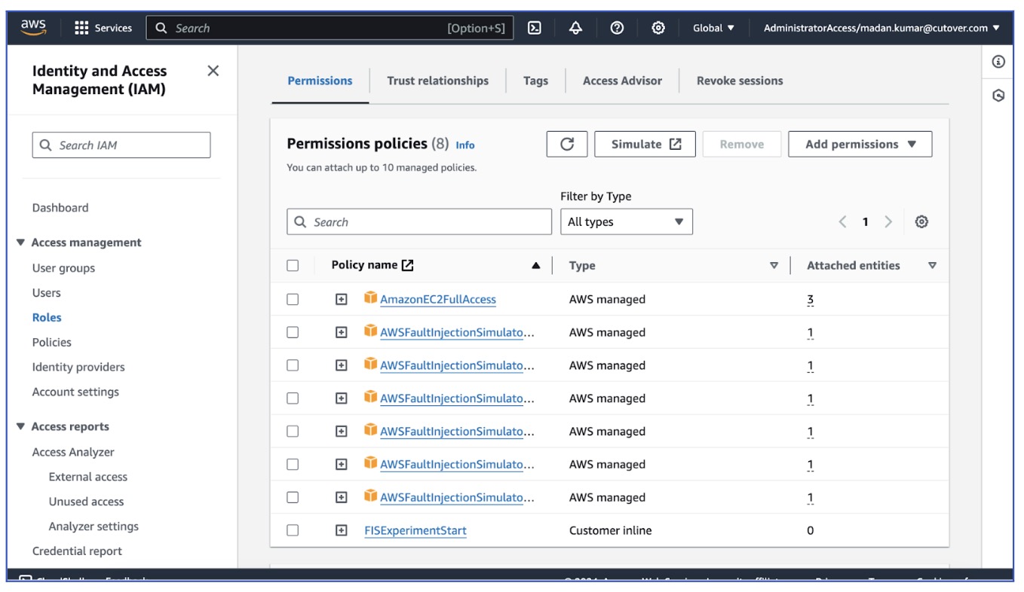
Task: Open the Add permissions dropdown
Action: coord(860,144)
